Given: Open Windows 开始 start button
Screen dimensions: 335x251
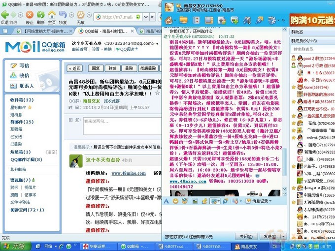Looking at the screenshot, I should (15, 247).
